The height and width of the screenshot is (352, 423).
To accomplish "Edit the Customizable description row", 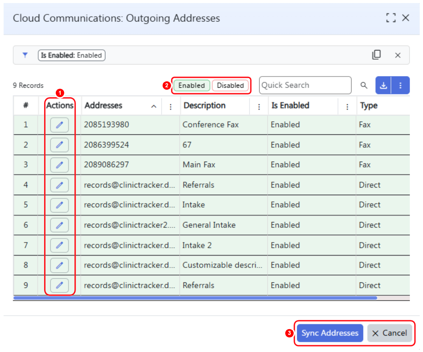I will point(60,265).
